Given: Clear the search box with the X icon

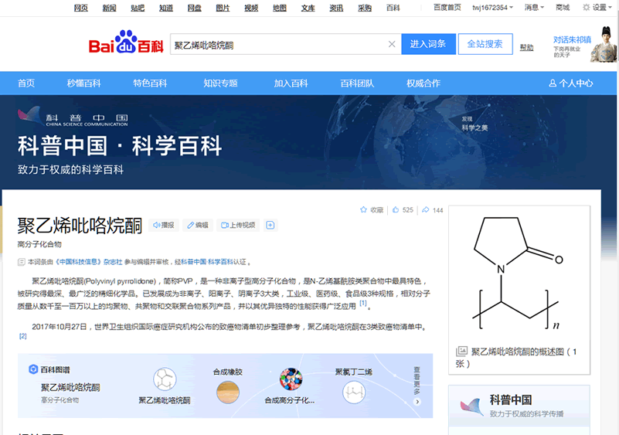Looking at the screenshot, I should [392, 44].
